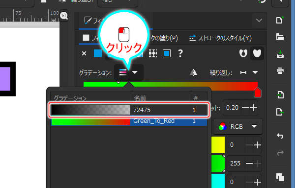Switch to the Fill tab
The width and height of the screenshot is (295, 188).
pos(90,38)
